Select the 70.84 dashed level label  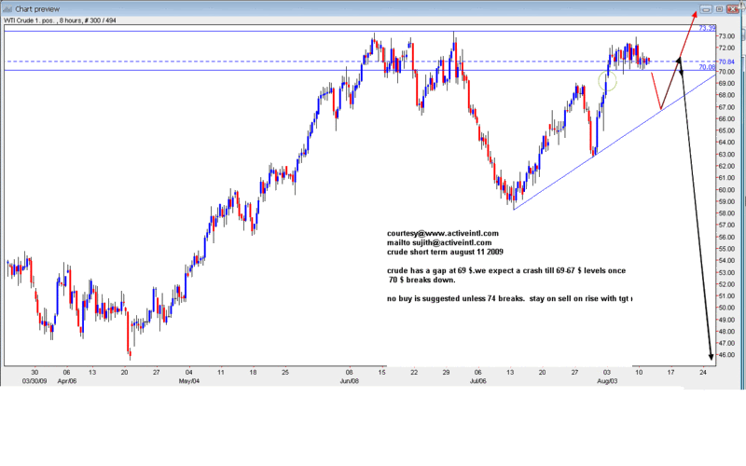coord(726,62)
